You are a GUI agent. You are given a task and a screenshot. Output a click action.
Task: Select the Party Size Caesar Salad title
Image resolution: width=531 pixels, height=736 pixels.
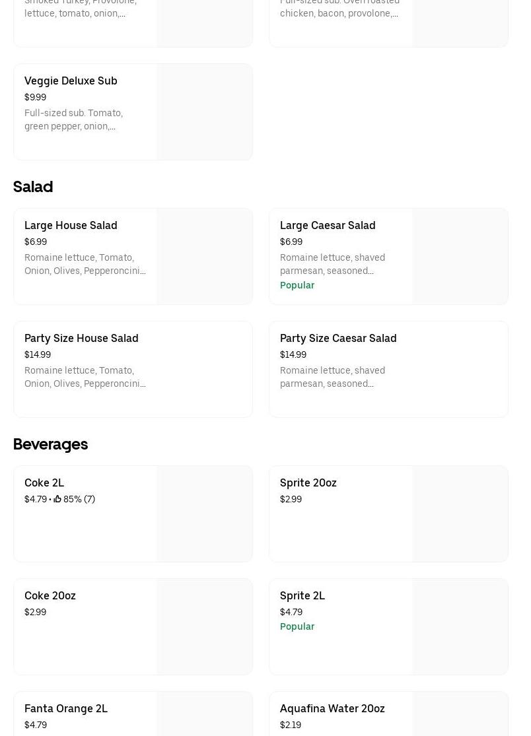(338, 338)
